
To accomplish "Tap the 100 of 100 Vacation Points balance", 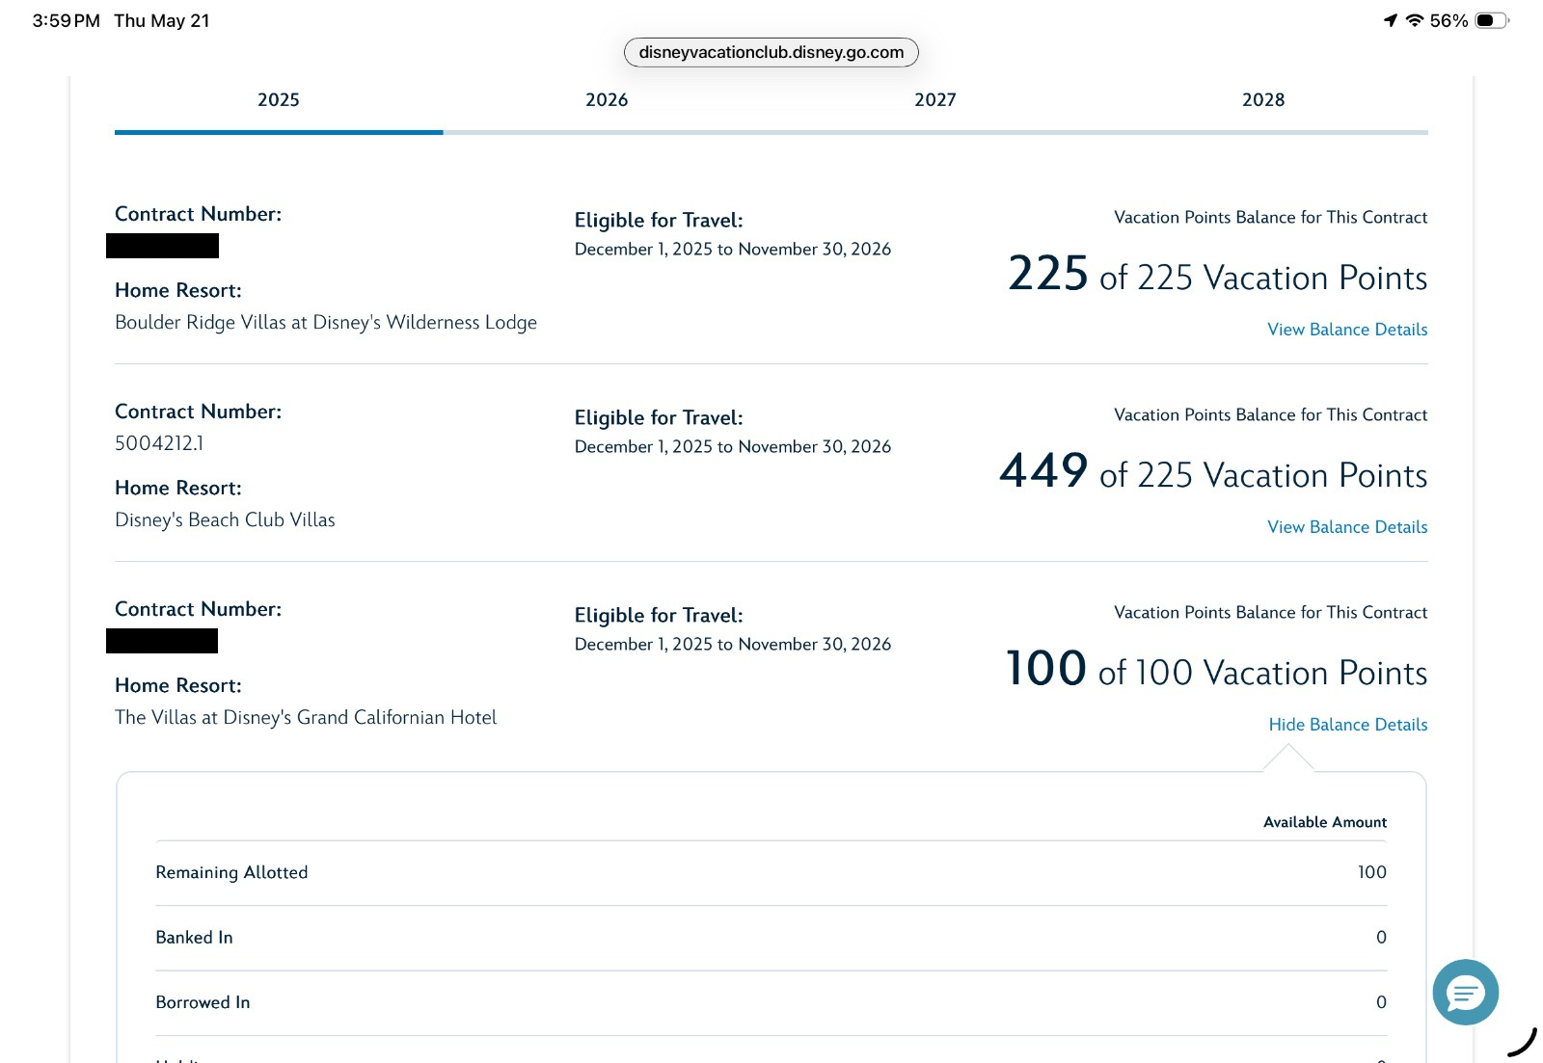I will pos(1216,670).
